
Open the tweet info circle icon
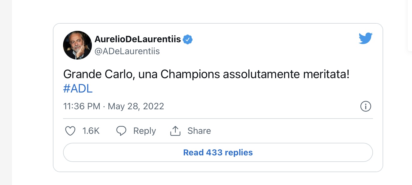[x=365, y=106]
